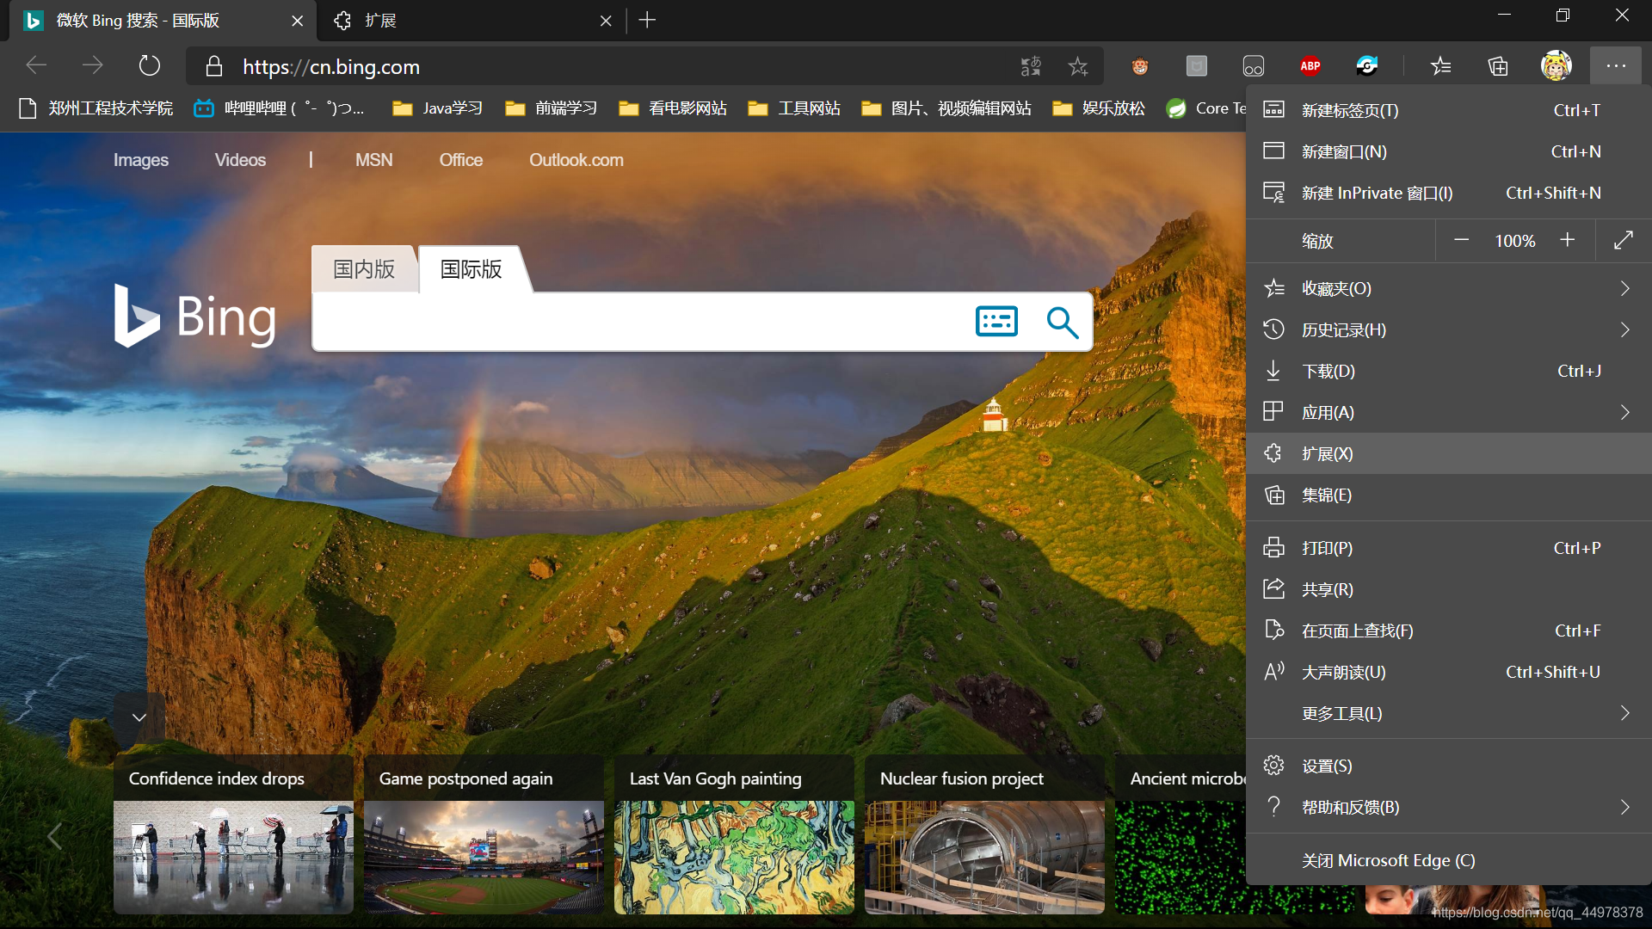The width and height of the screenshot is (1652, 929).
Task: Collapse the news carousel with the chevron-down button
Action: pos(139,717)
